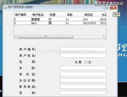Click the gender cell in the 爱爱爱 row
The height and width of the screenshot is (97, 127).
(57, 19)
